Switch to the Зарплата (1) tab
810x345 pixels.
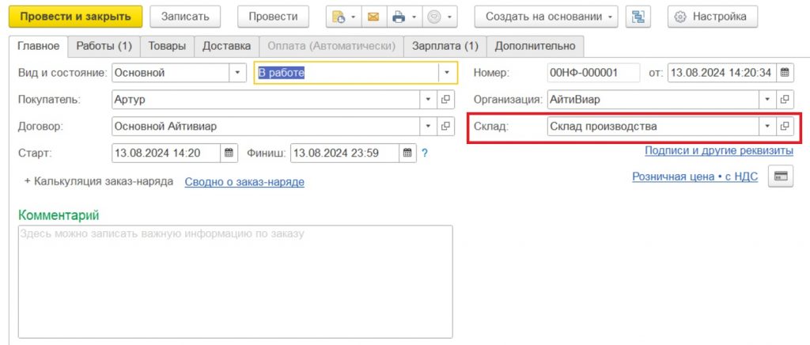[x=445, y=46]
